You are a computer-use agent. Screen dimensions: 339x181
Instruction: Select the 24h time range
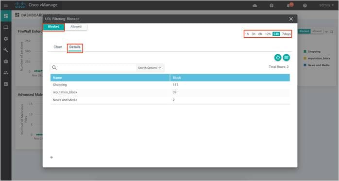coord(276,34)
